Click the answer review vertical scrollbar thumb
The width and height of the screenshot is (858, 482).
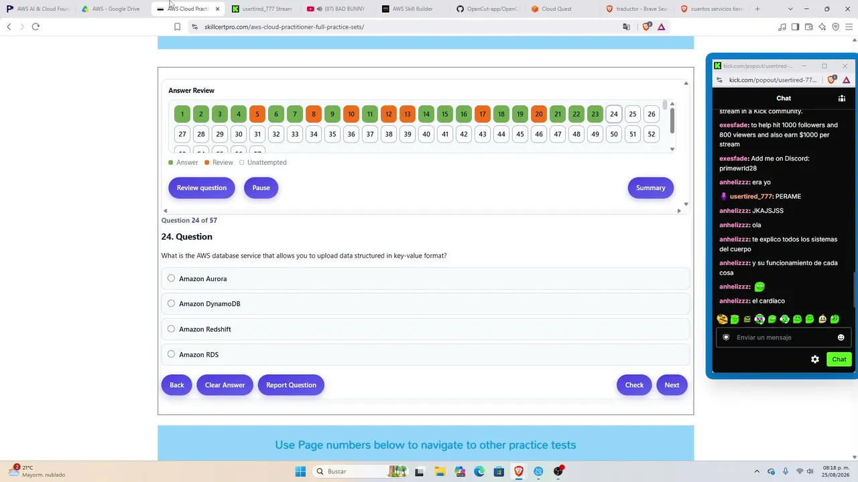click(672, 121)
